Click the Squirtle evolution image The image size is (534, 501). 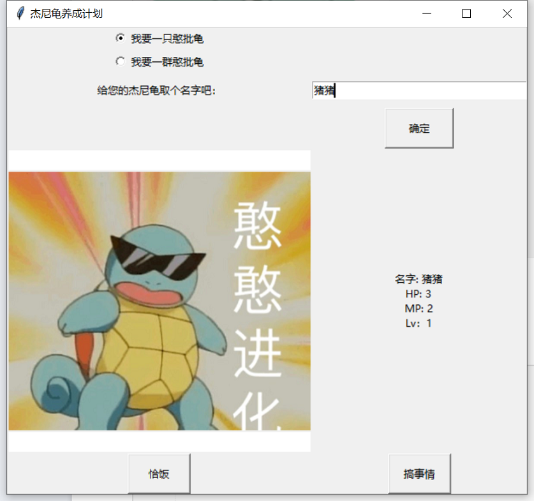[159, 301]
